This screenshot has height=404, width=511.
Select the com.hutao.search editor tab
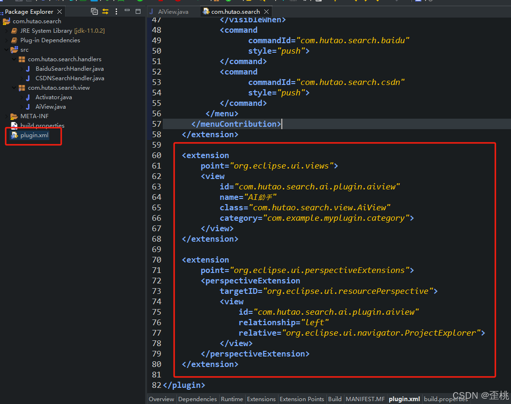point(235,12)
